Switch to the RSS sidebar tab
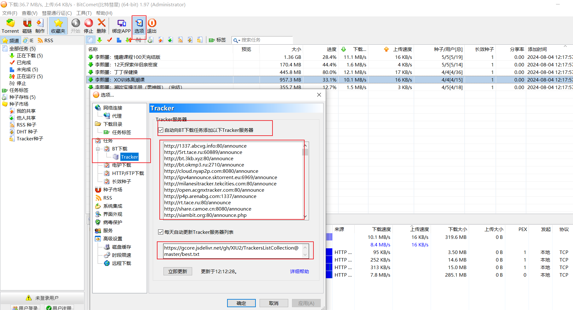 tap(45, 40)
